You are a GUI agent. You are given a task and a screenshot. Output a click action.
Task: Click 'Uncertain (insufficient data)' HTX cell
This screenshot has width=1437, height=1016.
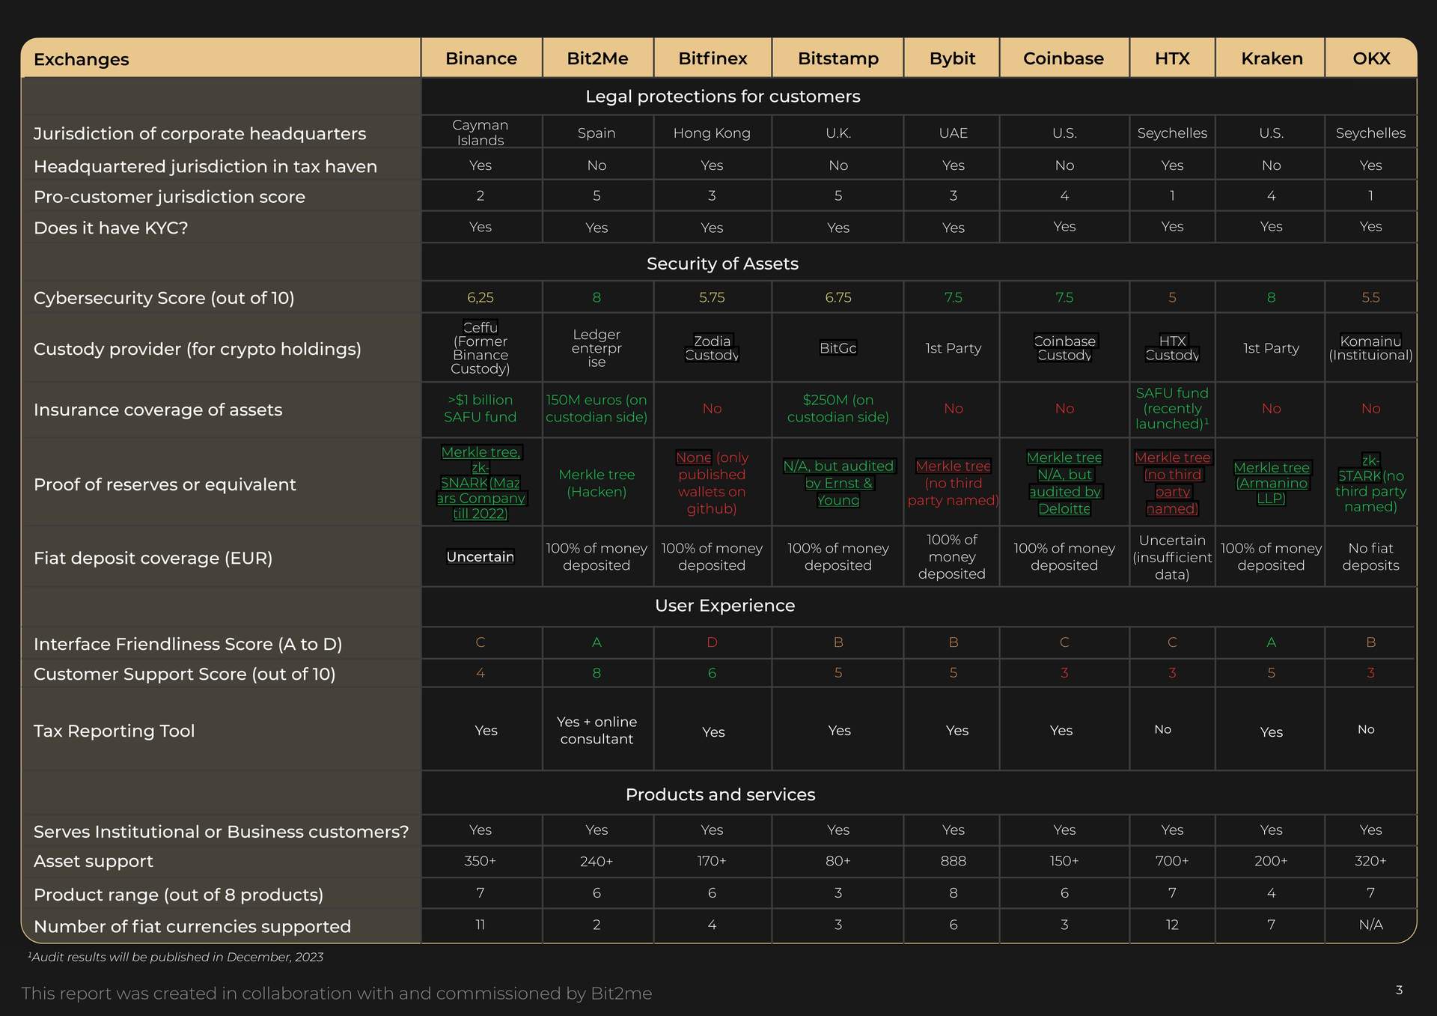click(1172, 557)
